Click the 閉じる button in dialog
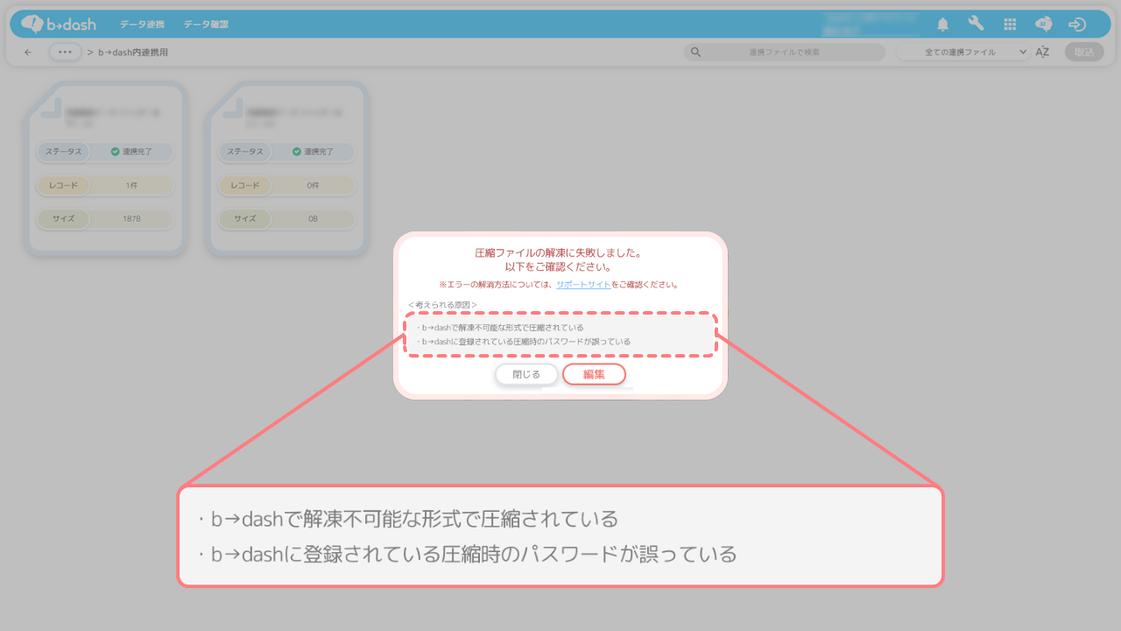Screen dimensions: 1121x631 pyautogui.click(x=526, y=374)
